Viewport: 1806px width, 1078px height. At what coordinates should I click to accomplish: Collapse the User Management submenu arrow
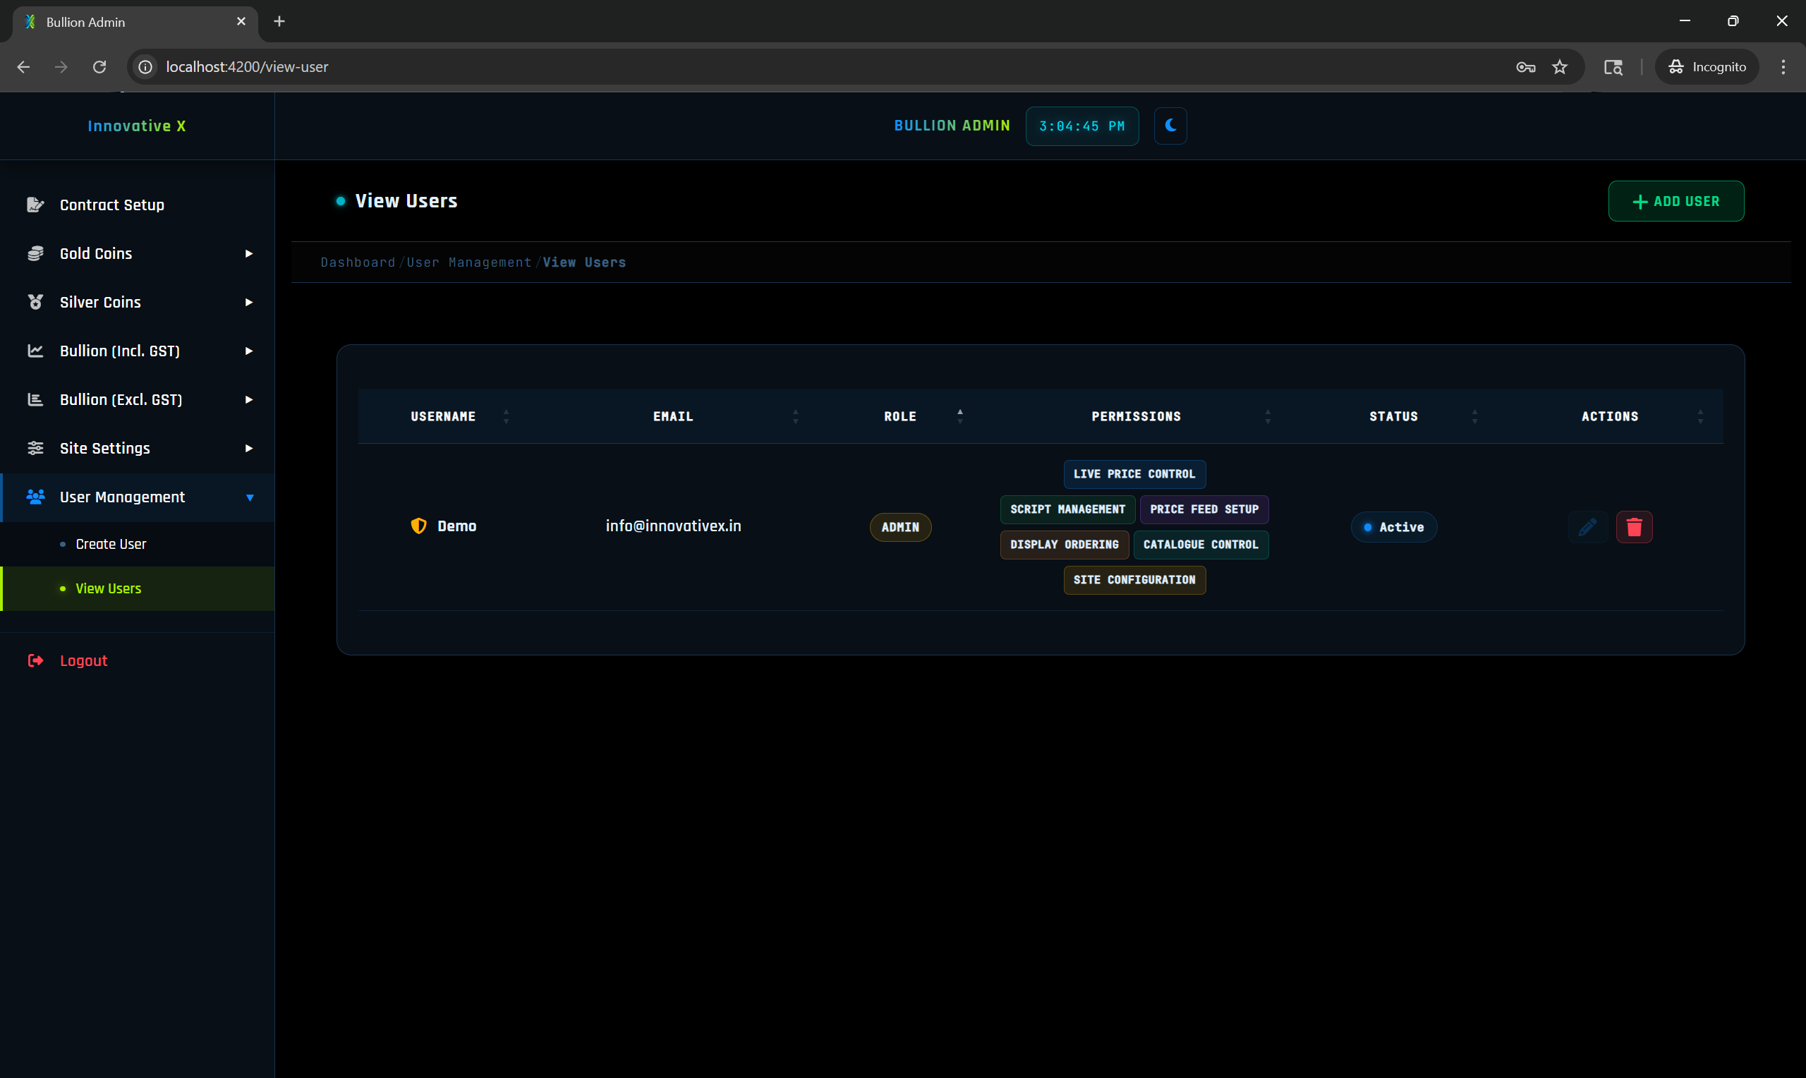(250, 497)
